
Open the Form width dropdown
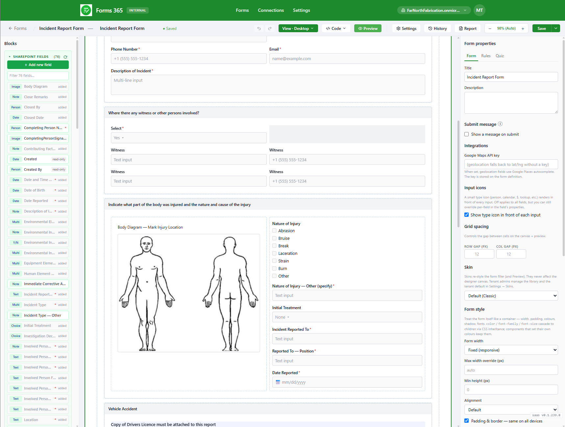point(511,350)
